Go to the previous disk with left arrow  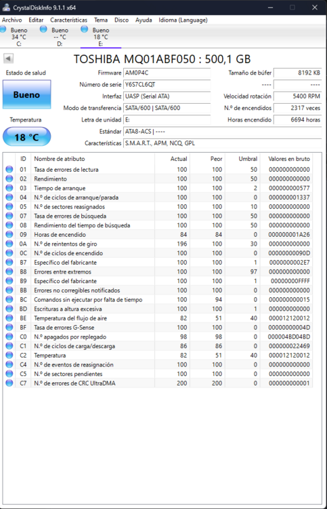(x=8, y=58)
